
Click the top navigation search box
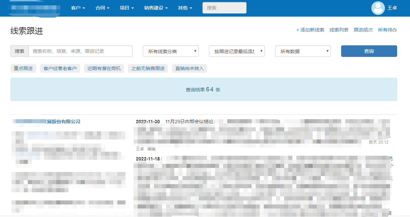click(x=224, y=8)
